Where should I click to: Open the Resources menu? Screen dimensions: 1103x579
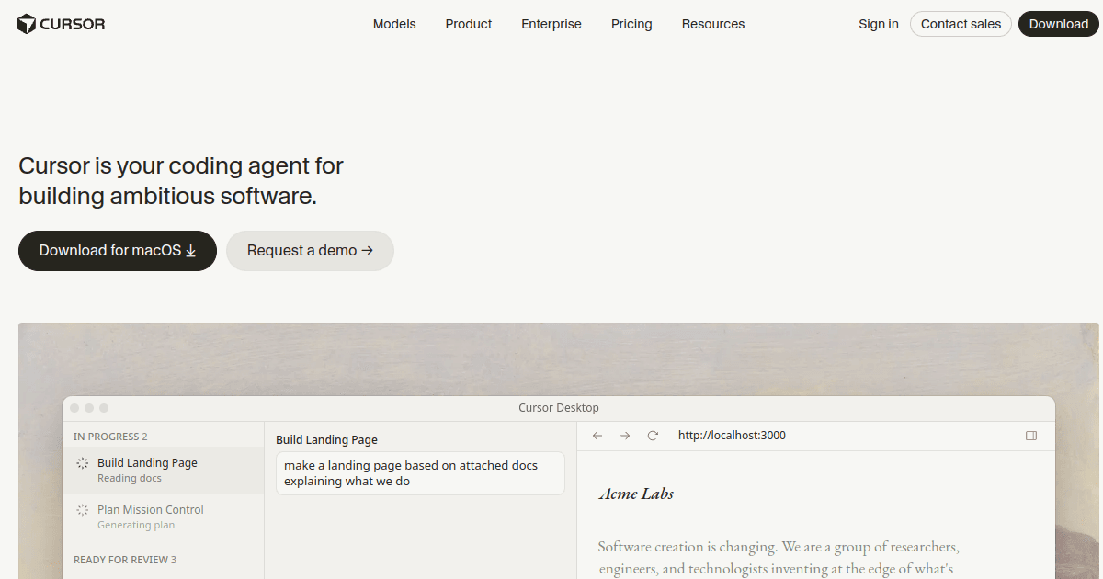[x=713, y=24]
